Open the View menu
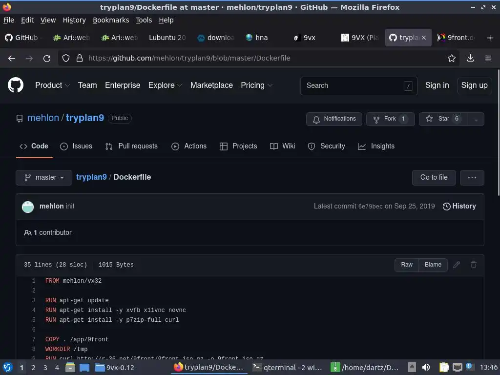Viewport: 500px width, 375px height. click(48, 20)
